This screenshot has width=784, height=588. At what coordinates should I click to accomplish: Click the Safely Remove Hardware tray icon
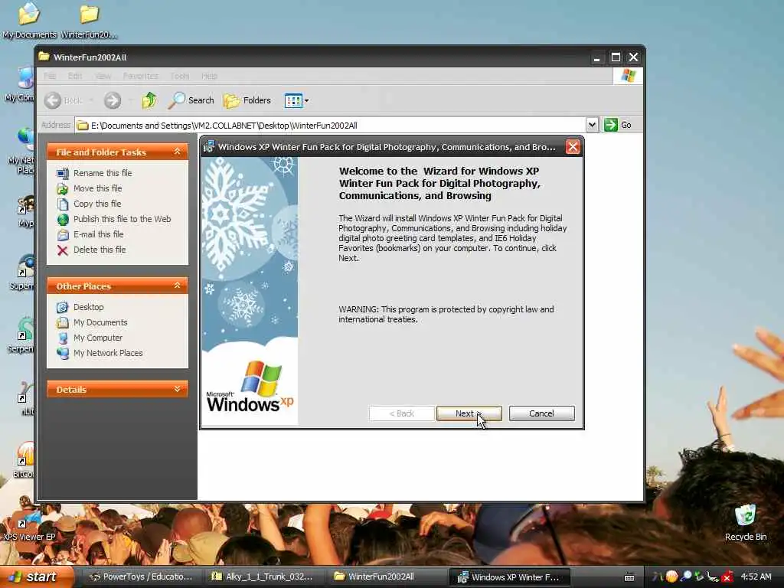pyautogui.click(x=699, y=577)
